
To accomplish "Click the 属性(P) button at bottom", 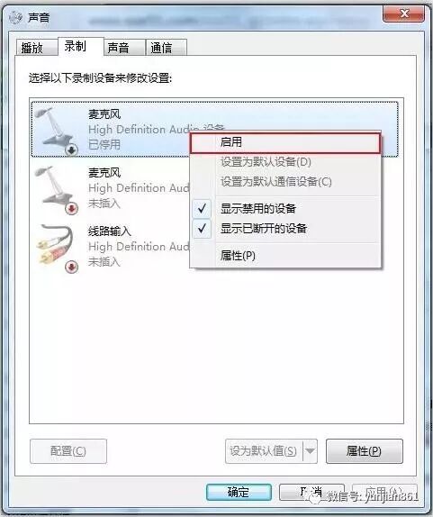I will pos(364,450).
